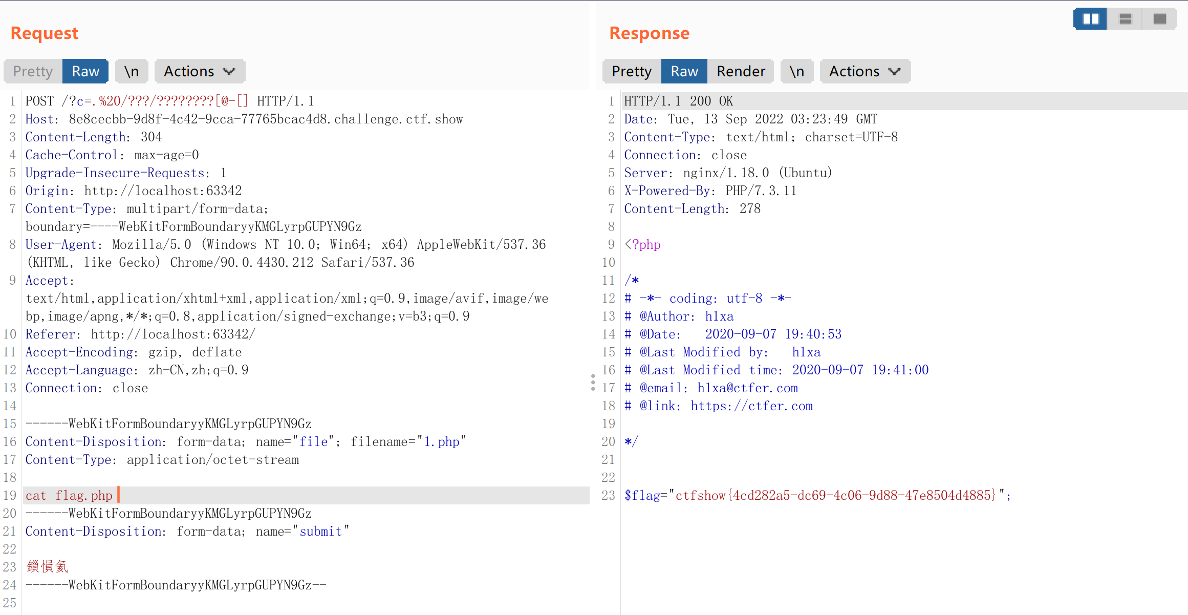The image size is (1188, 615).
Task: Switch Response view to Pretty tab
Action: pos(632,71)
